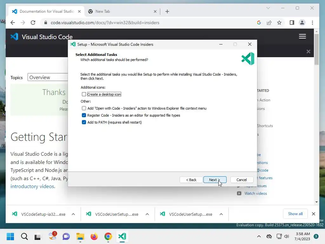Click the @code link in the sidebar
This screenshot has height=244, width=325.
(262, 170)
